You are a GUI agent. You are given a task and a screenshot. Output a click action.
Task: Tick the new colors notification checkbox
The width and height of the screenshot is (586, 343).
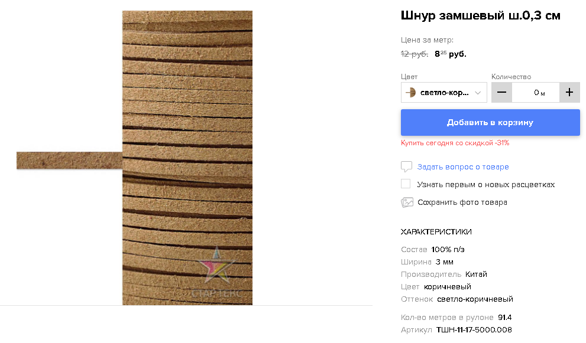pyautogui.click(x=406, y=184)
